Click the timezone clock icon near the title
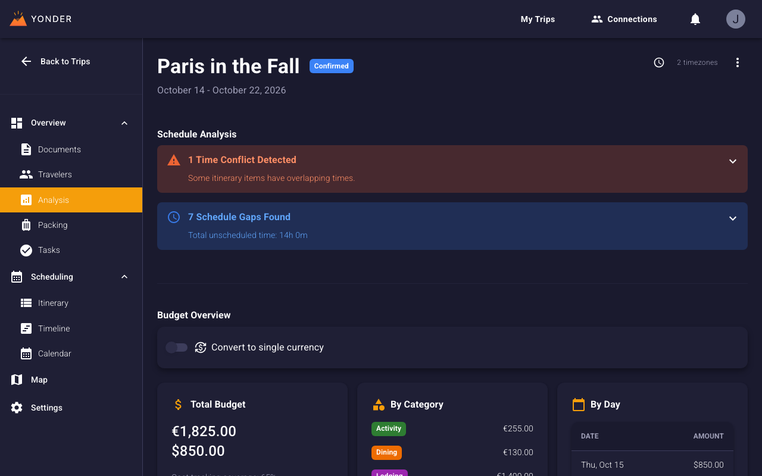 tap(659, 62)
